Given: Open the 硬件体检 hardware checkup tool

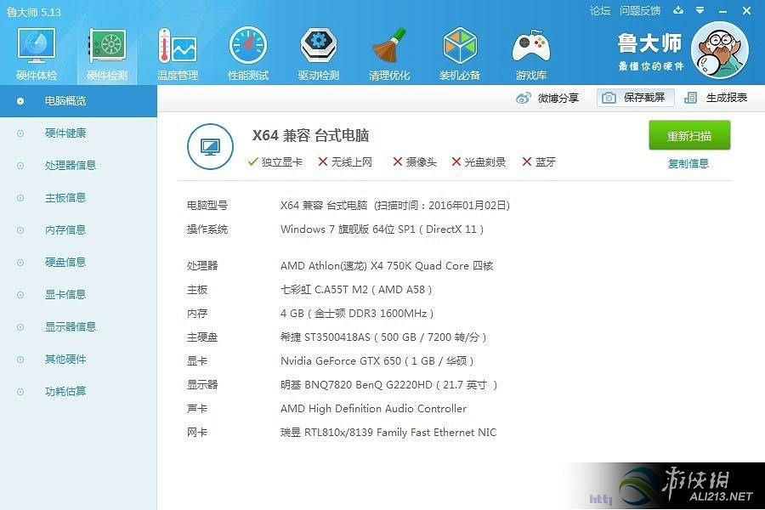Looking at the screenshot, I should [x=35, y=51].
